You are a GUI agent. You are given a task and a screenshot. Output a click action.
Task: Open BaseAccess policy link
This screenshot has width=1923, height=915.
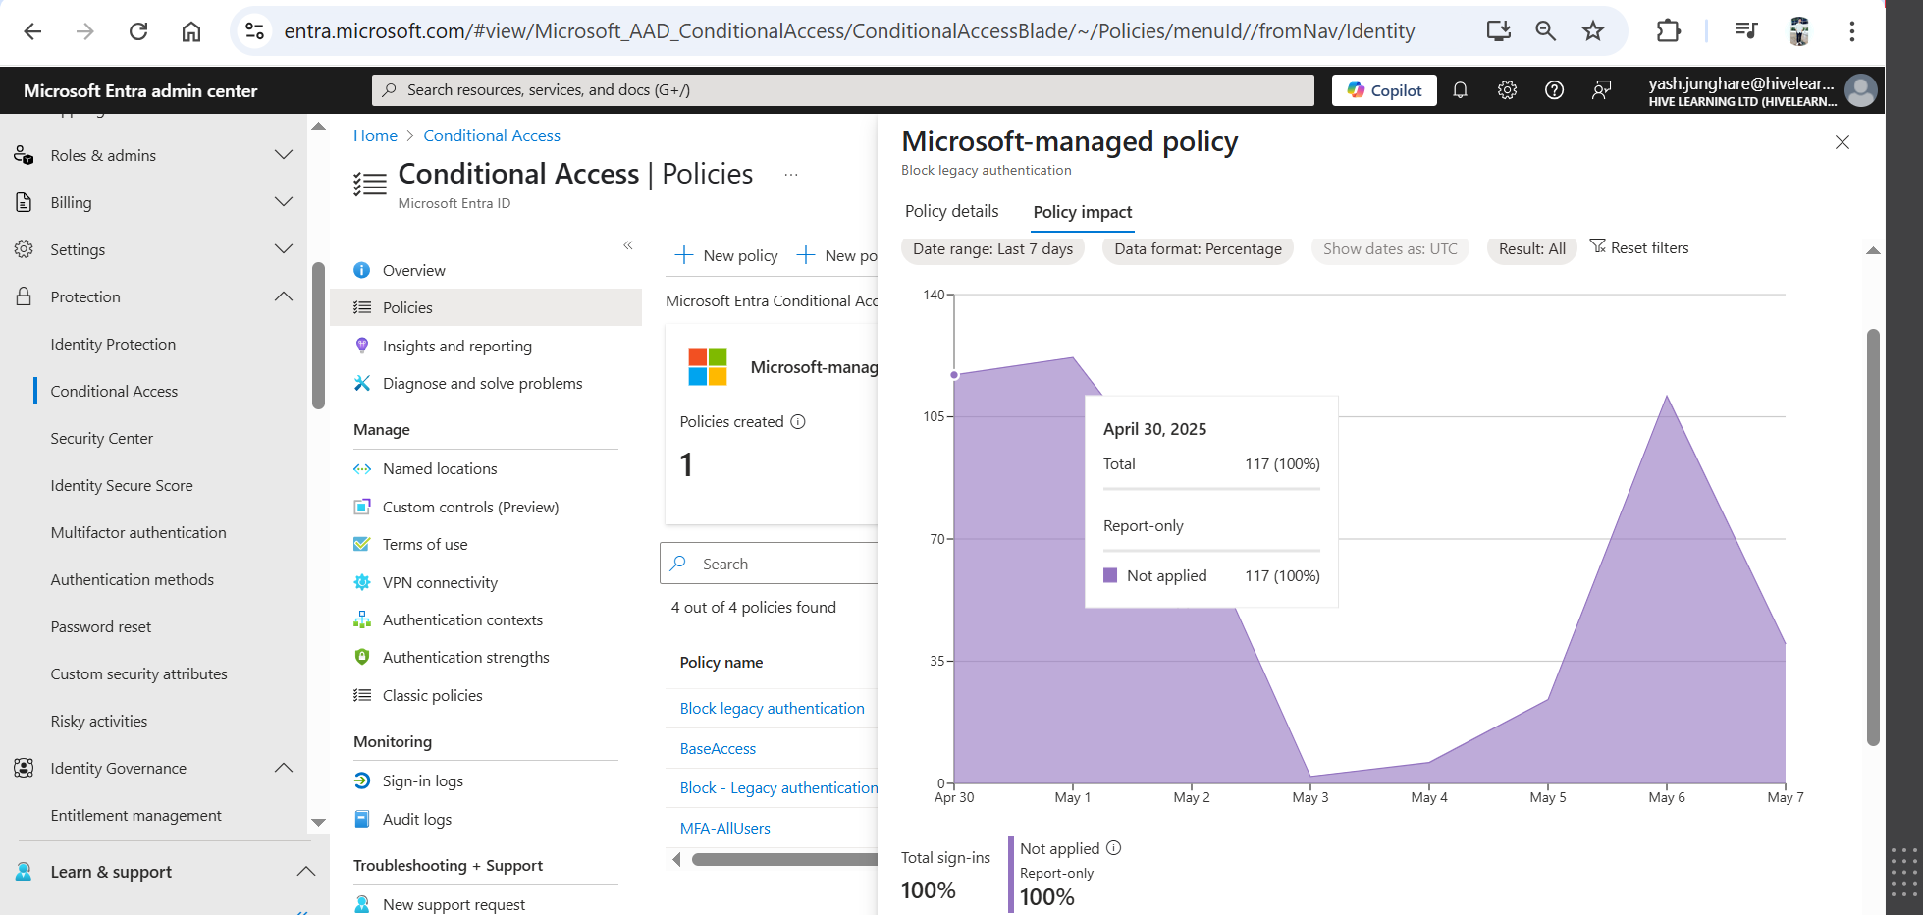coord(718,748)
